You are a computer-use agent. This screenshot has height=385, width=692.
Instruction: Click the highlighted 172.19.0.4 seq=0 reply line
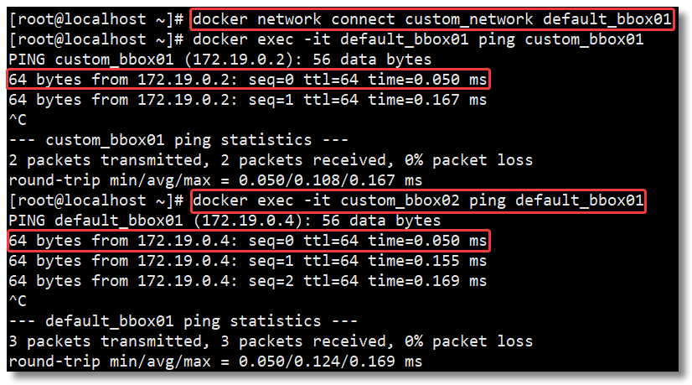pos(248,242)
